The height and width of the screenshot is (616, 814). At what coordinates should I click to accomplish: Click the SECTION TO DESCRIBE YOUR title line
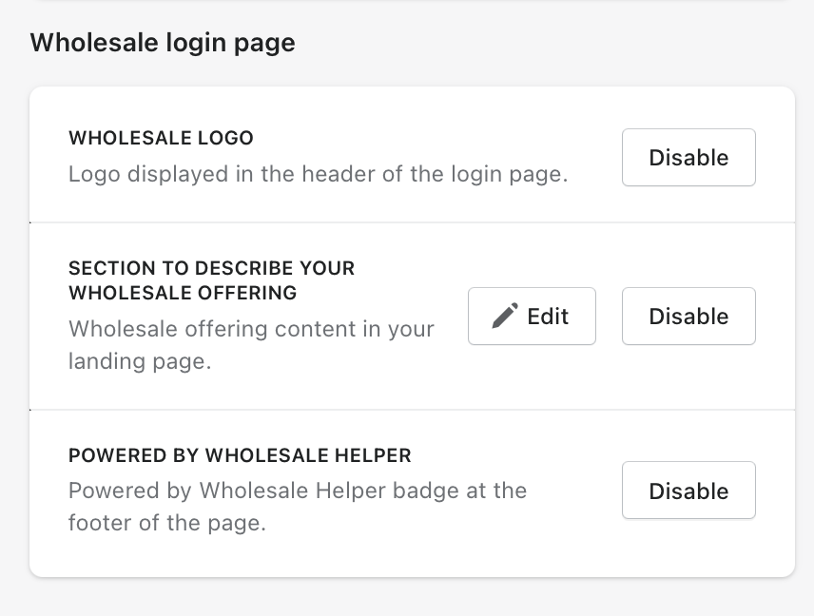(211, 268)
